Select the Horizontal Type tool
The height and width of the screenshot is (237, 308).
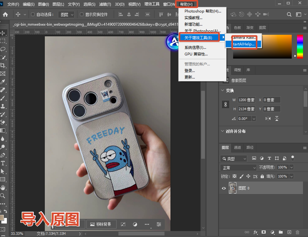(x=3, y=163)
